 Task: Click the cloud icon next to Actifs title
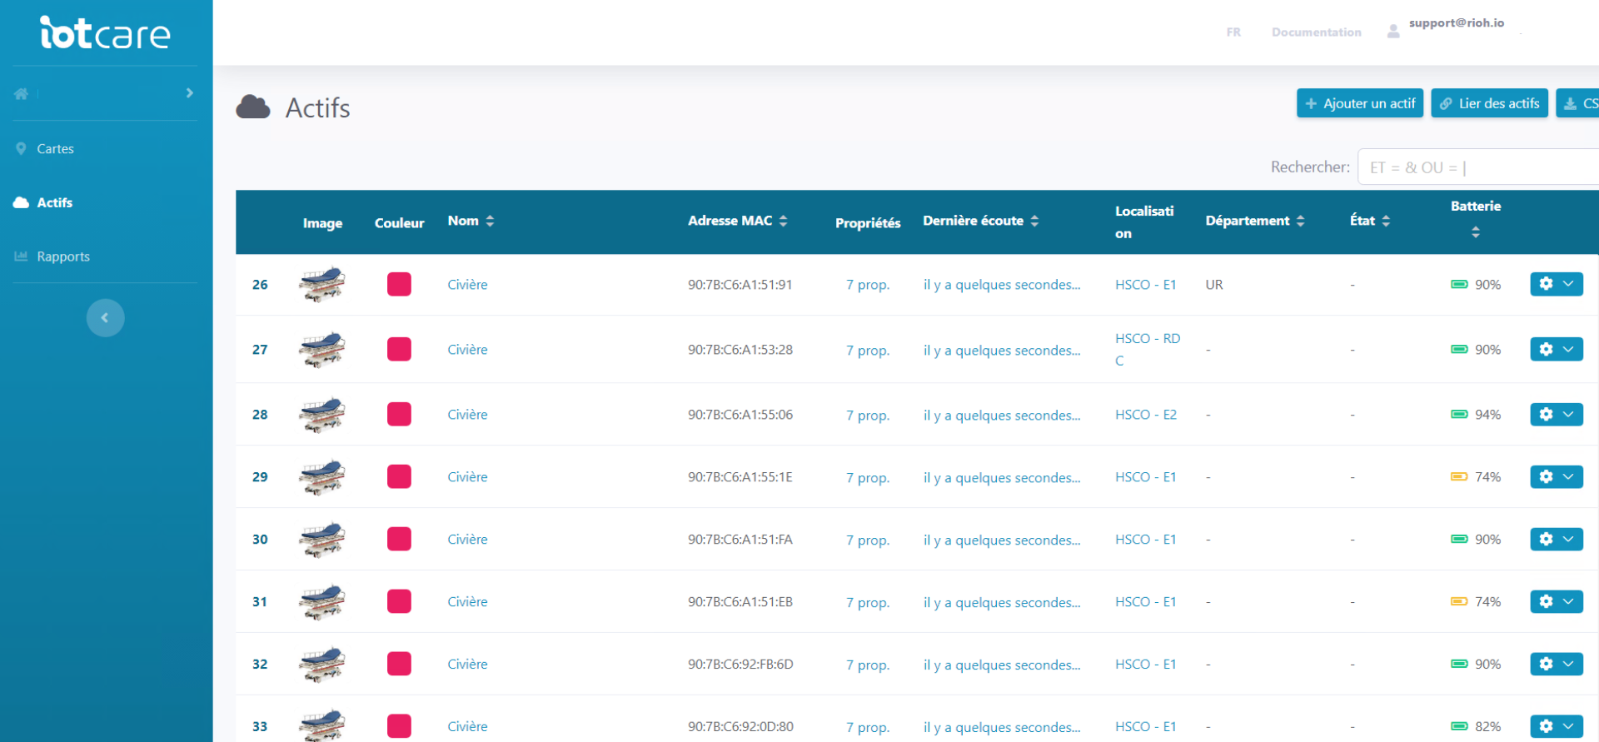(x=253, y=107)
